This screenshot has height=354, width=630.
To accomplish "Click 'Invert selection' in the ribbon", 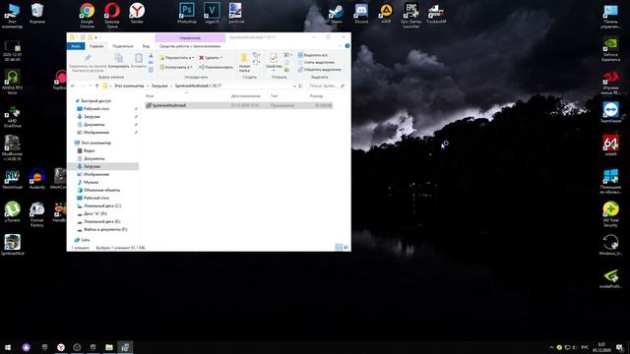I will 320,70.
